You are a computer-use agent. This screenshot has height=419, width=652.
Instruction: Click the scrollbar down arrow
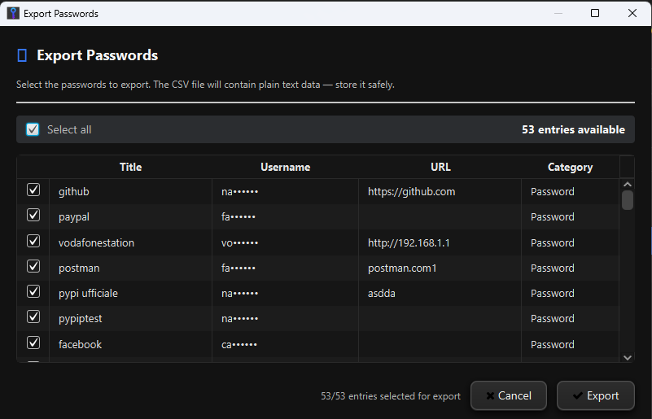coord(628,357)
